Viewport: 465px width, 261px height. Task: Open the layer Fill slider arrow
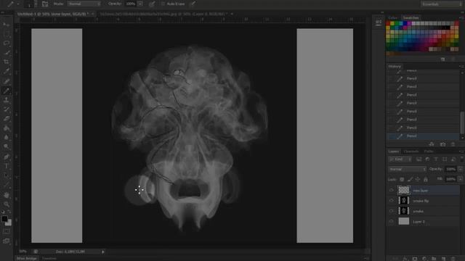click(x=460, y=179)
